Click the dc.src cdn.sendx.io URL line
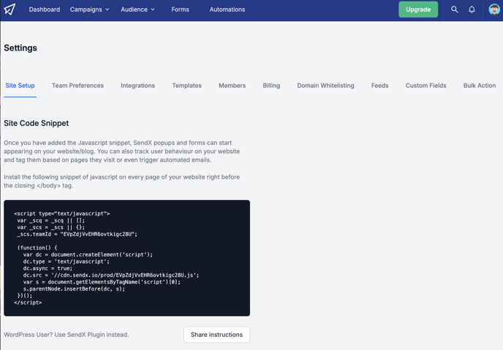 click(111, 275)
